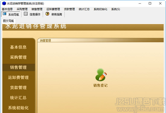This screenshot has width=166, height=113.
Task: Open the 销售管理 menu in menu bar
Action: [x=37, y=9]
